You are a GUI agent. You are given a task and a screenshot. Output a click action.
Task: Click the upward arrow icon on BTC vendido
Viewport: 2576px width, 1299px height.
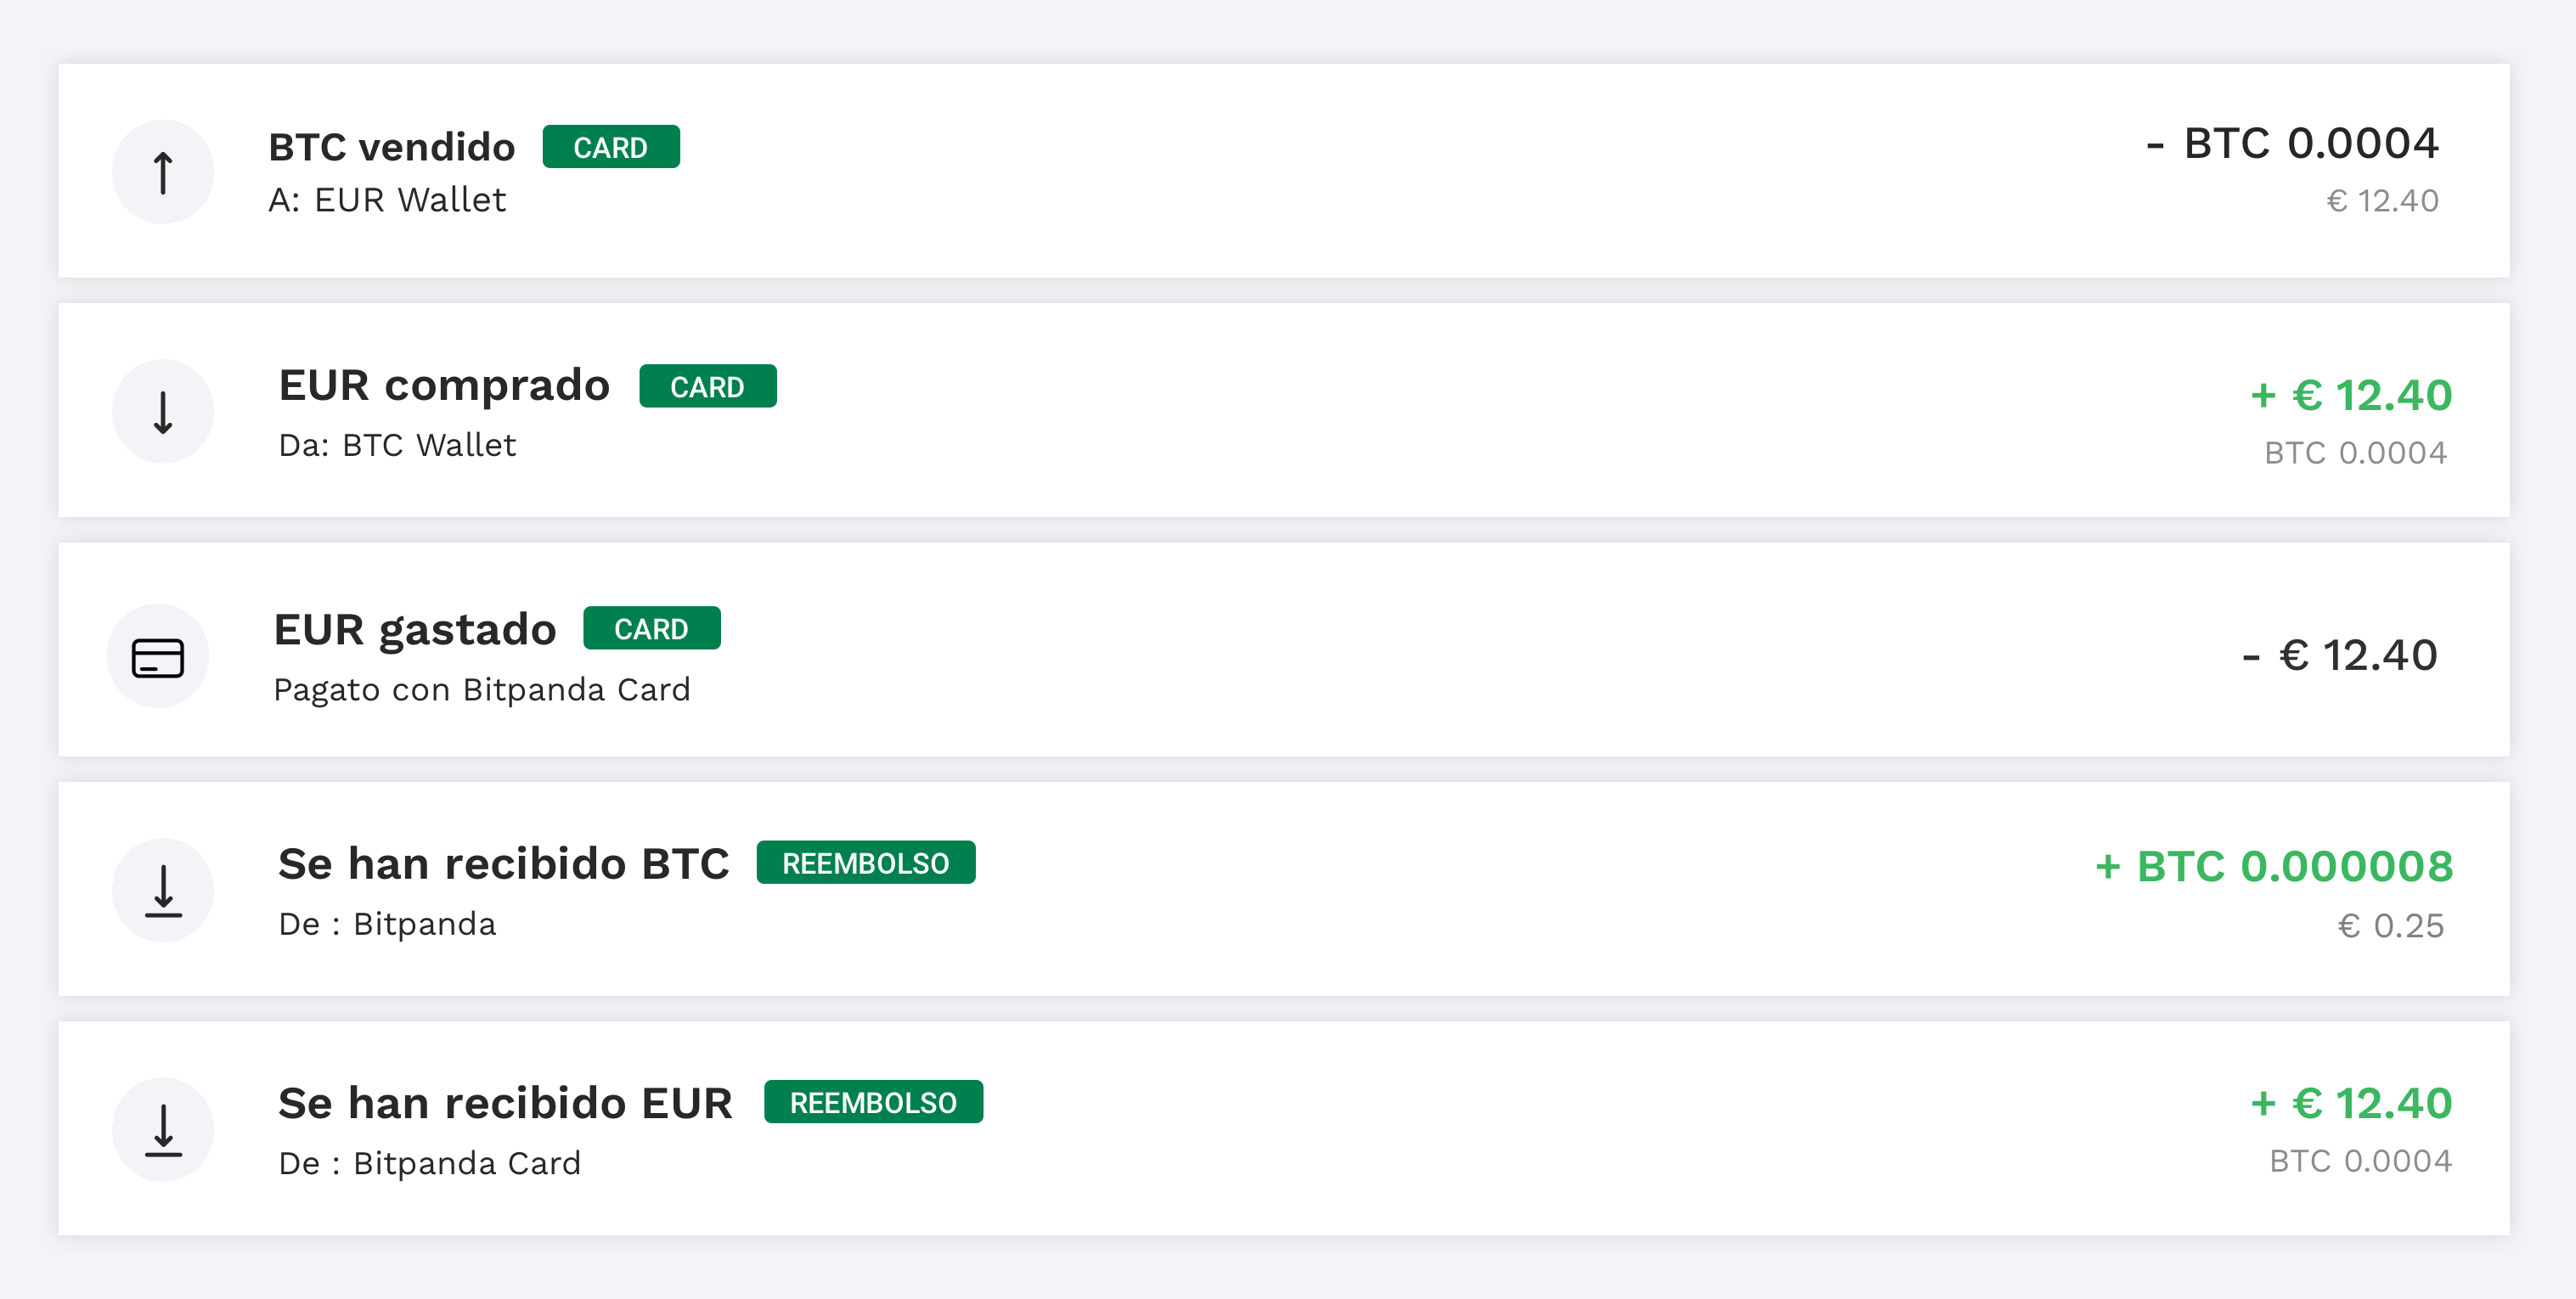(x=162, y=171)
